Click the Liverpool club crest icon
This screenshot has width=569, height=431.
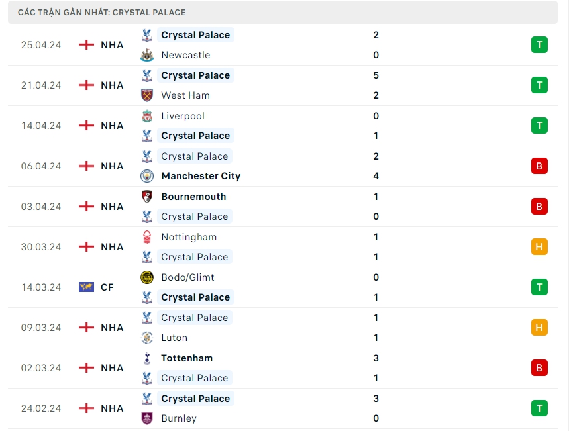tap(147, 116)
